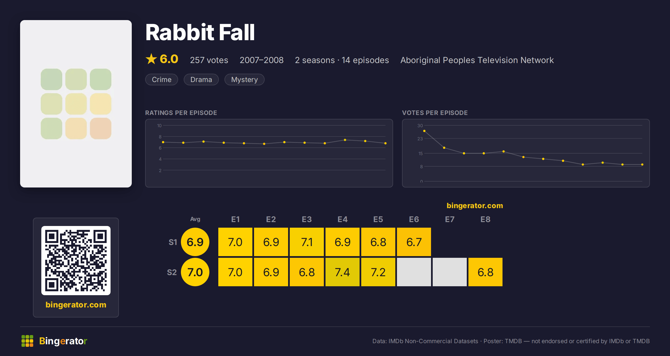
Task: Open bingerator.com link below QR code
Action: (x=76, y=305)
